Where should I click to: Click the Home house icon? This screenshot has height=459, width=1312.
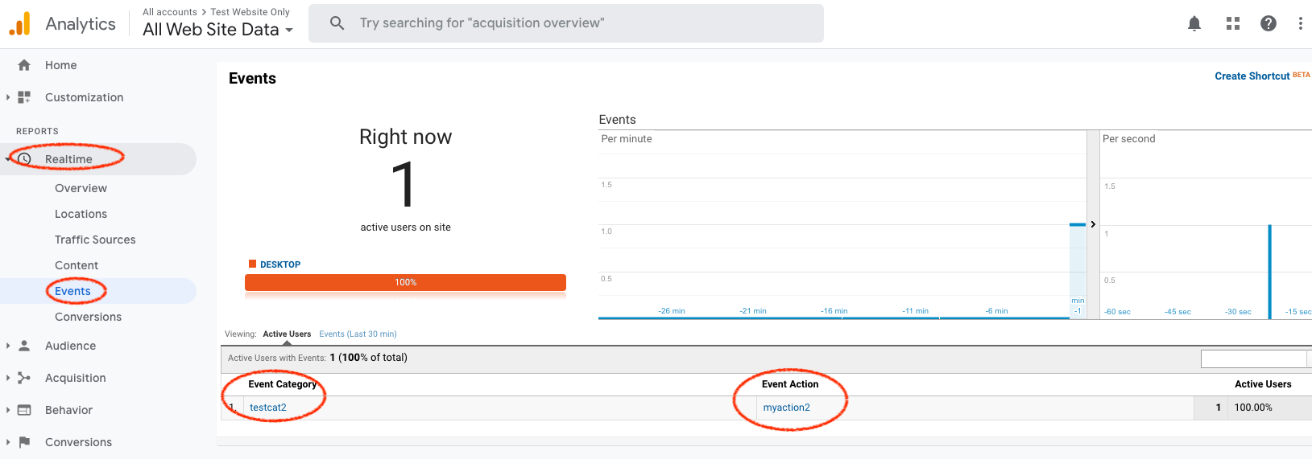(24, 65)
